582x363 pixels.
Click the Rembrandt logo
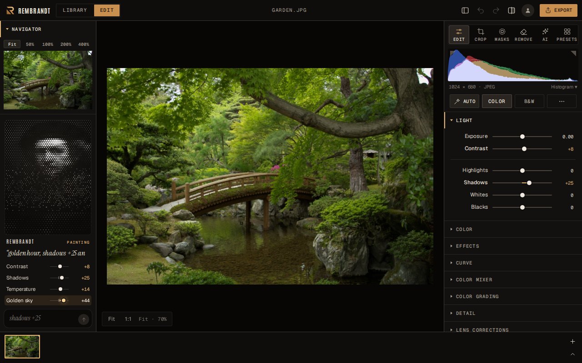(x=28, y=10)
